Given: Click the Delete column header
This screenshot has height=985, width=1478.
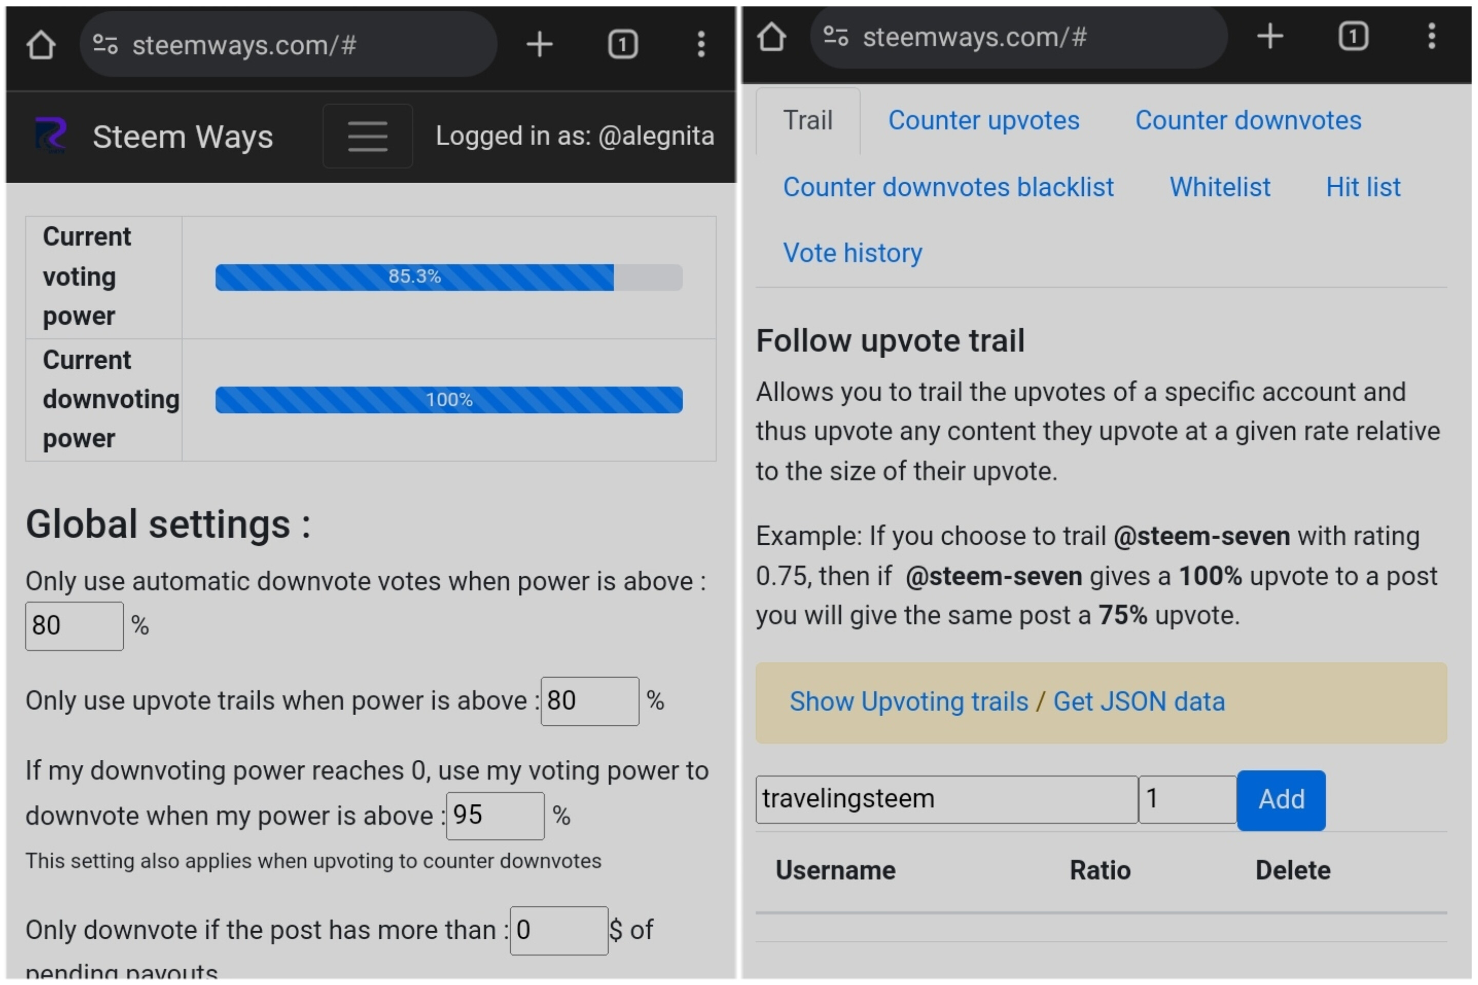Looking at the screenshot, I should coord(1293,871).
